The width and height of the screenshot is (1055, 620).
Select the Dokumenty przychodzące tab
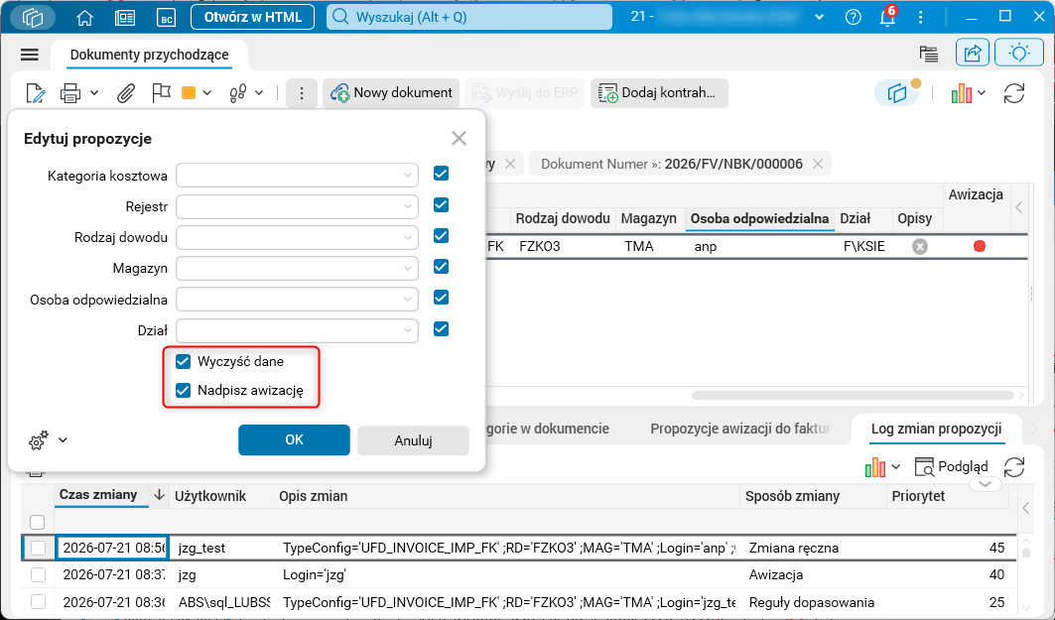(x=150, y=55)
